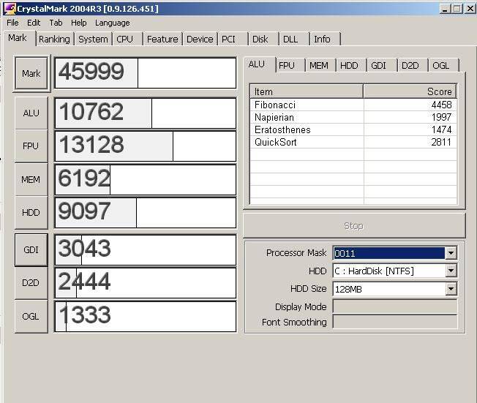Run the GDI benchmark button
The image size is (477, 403).
click(x=31, y=249)
